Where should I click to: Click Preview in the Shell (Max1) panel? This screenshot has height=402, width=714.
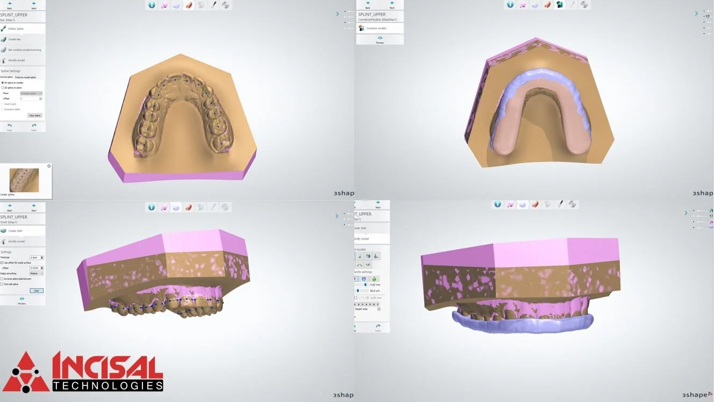click(22, 300)
